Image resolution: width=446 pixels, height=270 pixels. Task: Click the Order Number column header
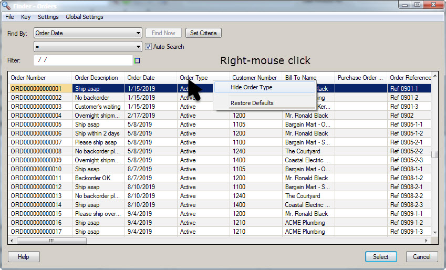click(40, 78)
